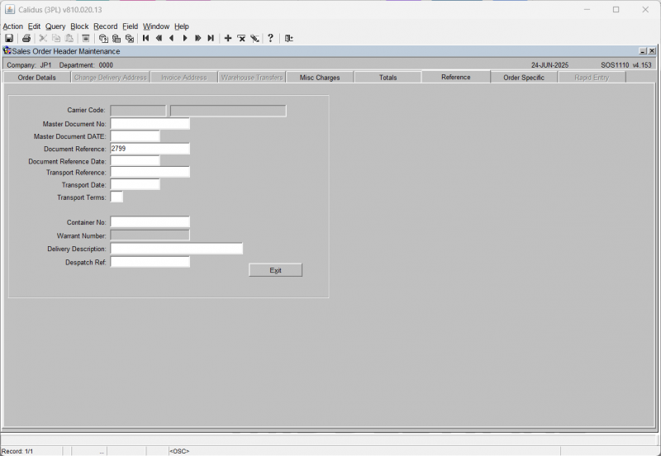661x456 pixels.
Task: Switch to the Order Specific tab
Action: 524,78
